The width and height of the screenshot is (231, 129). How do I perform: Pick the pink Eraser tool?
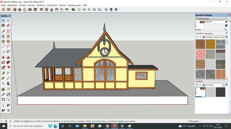[8, 25]
